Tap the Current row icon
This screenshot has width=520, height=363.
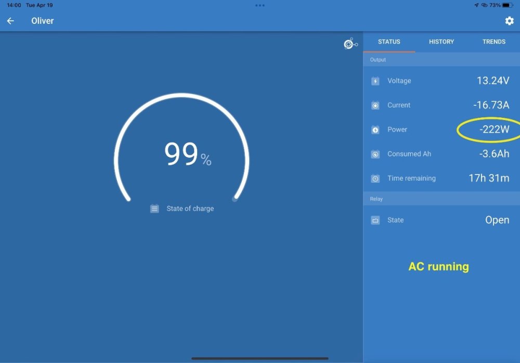[x=375, y=105]
